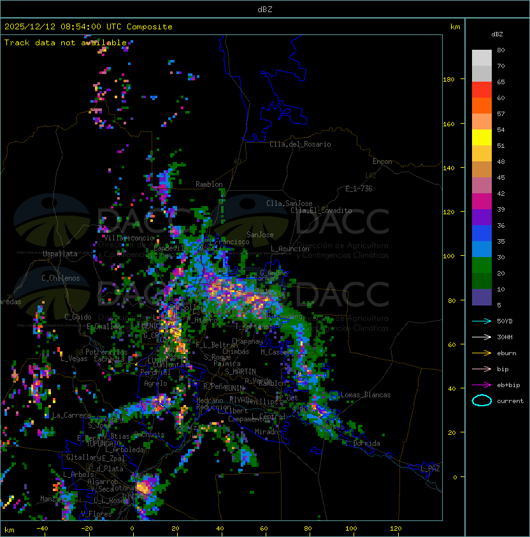Click the 'L_Dormida' map label
This screenshot has width=530, height=537.
[x=362, y=443]
